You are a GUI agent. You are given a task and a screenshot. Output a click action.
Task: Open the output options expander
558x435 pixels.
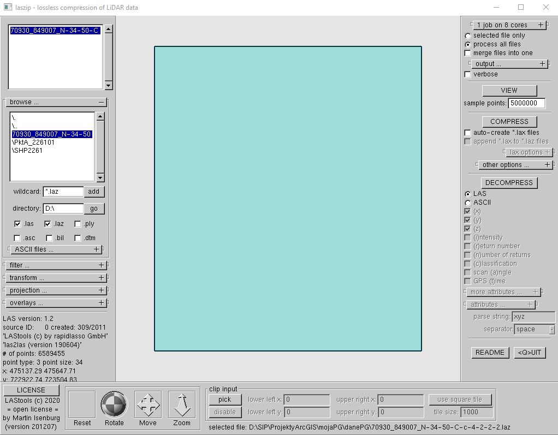click(x=542, y=64)
